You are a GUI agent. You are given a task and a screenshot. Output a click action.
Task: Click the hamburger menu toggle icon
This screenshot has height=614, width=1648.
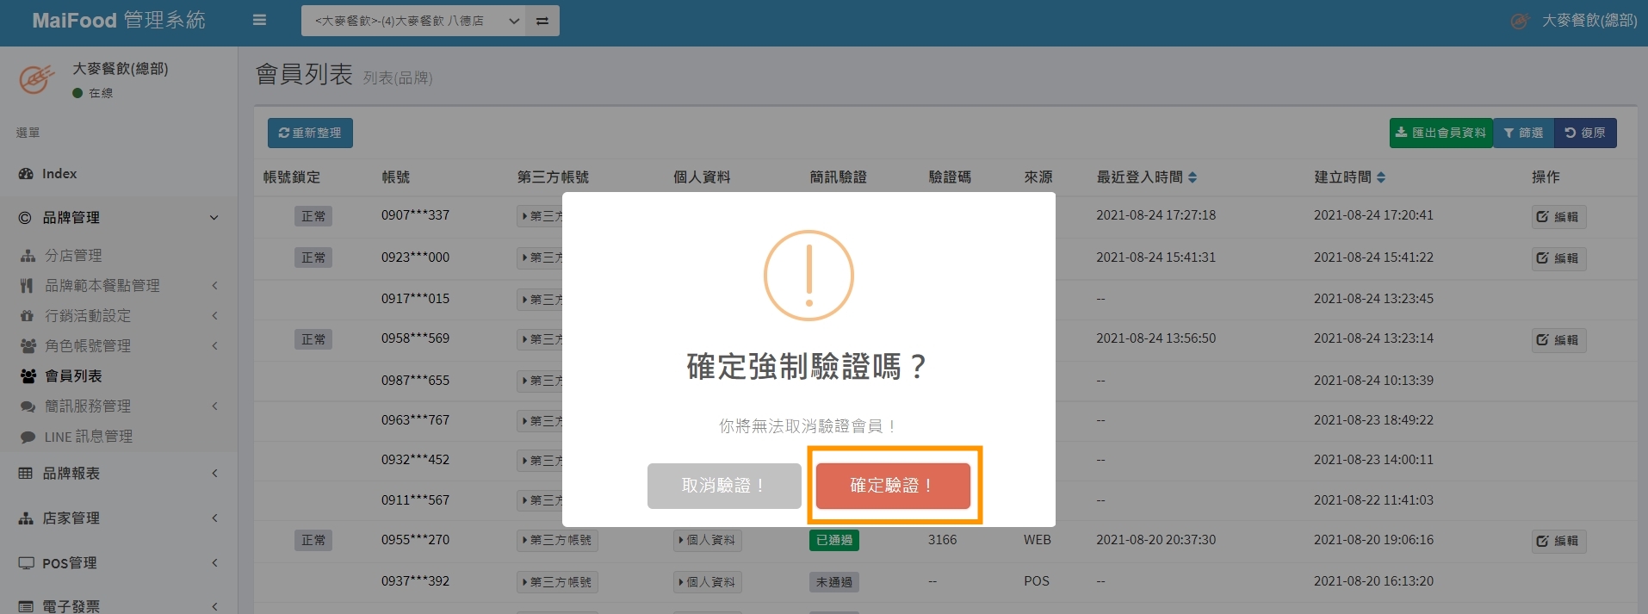[259, 21]
